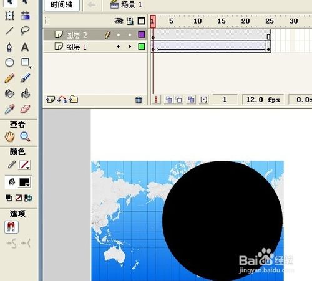Screen dimensions: 312x281
Task: Click the red playhead at frame 1
Action: 153,21
